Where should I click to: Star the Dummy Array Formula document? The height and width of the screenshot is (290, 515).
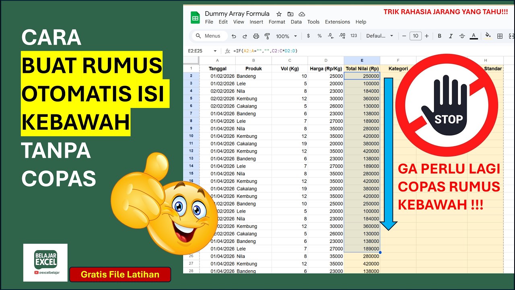[x=279, y=14]
